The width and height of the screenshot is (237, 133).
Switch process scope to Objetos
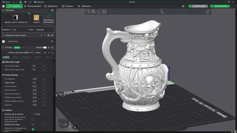coord(23,48)
